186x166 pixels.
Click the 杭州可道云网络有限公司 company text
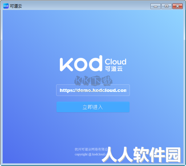pos(91,149)
